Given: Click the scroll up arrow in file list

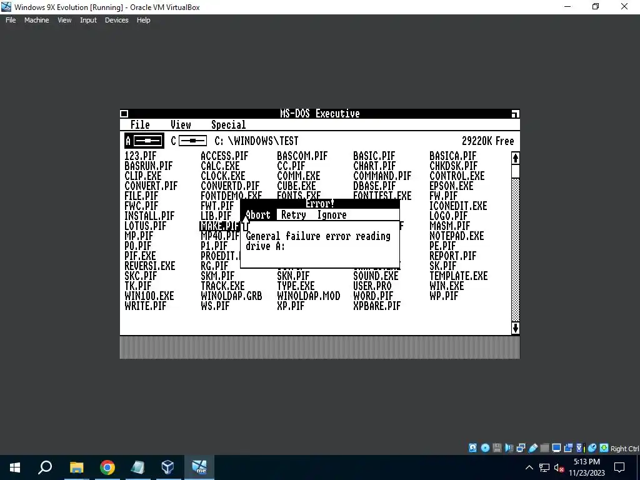Looking at the screenshot, I should tap(516, 158).
